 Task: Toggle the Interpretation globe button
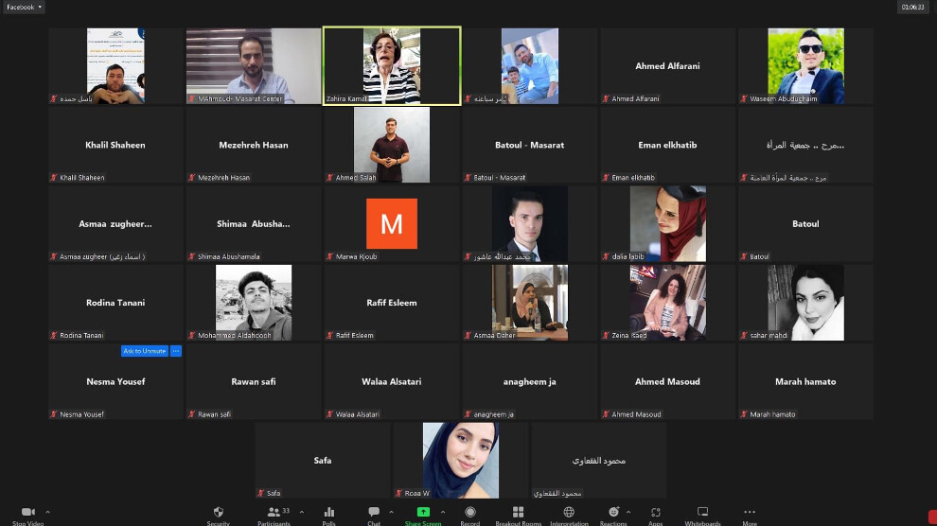(x=569, y=513)
